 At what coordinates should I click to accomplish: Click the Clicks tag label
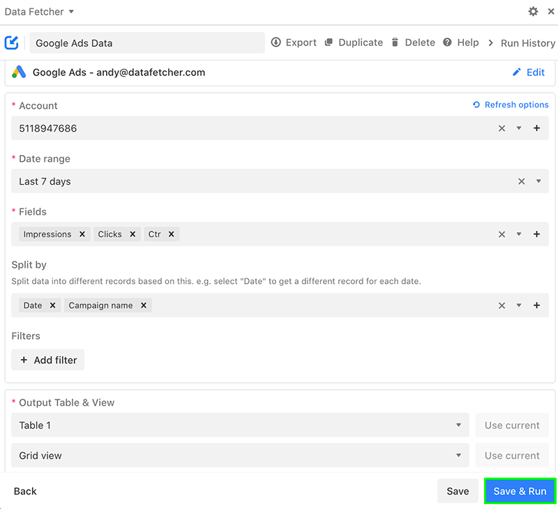pyautogui.click(x=110, y=234)
